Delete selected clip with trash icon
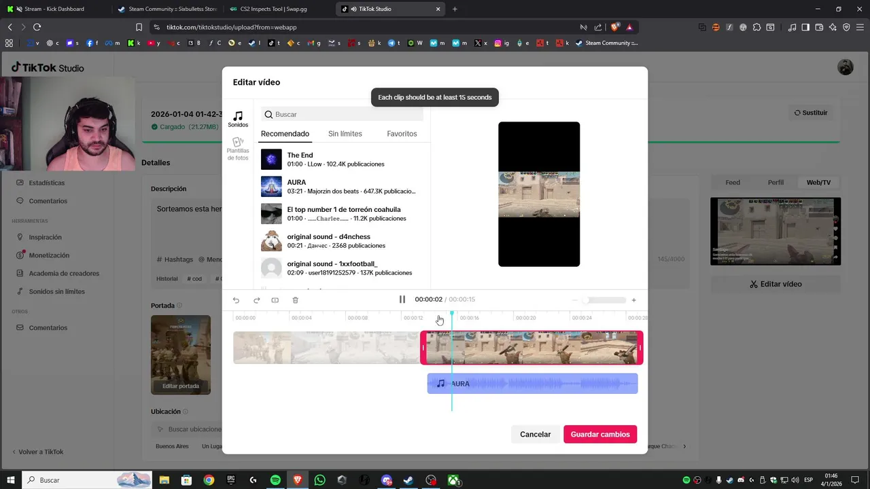The height and width of the screenshot is (489, 870). [295, 300]
